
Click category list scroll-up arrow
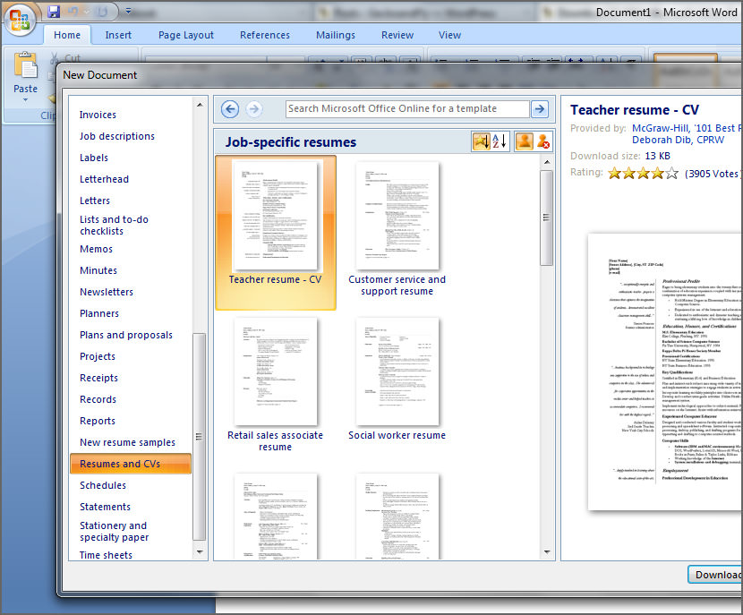(200, 105)
